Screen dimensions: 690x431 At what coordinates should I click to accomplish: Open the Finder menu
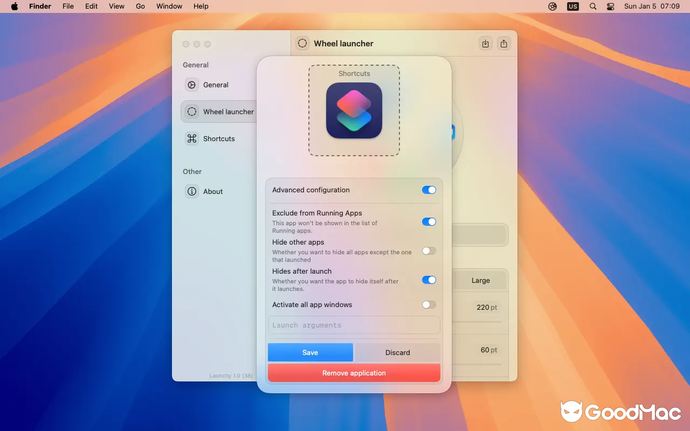(x=40, y=6)
